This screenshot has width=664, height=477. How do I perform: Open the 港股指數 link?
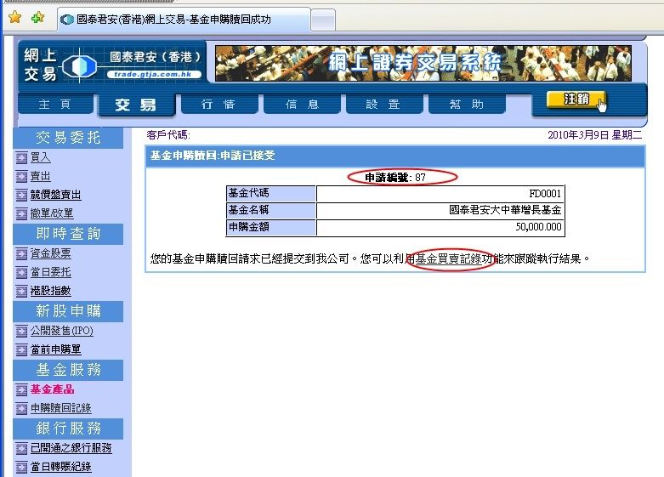pos(50,291)
